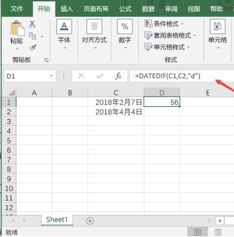Click next sheet navigation arrow
This screenshot has height=237, width=234.
click(24, 221)
